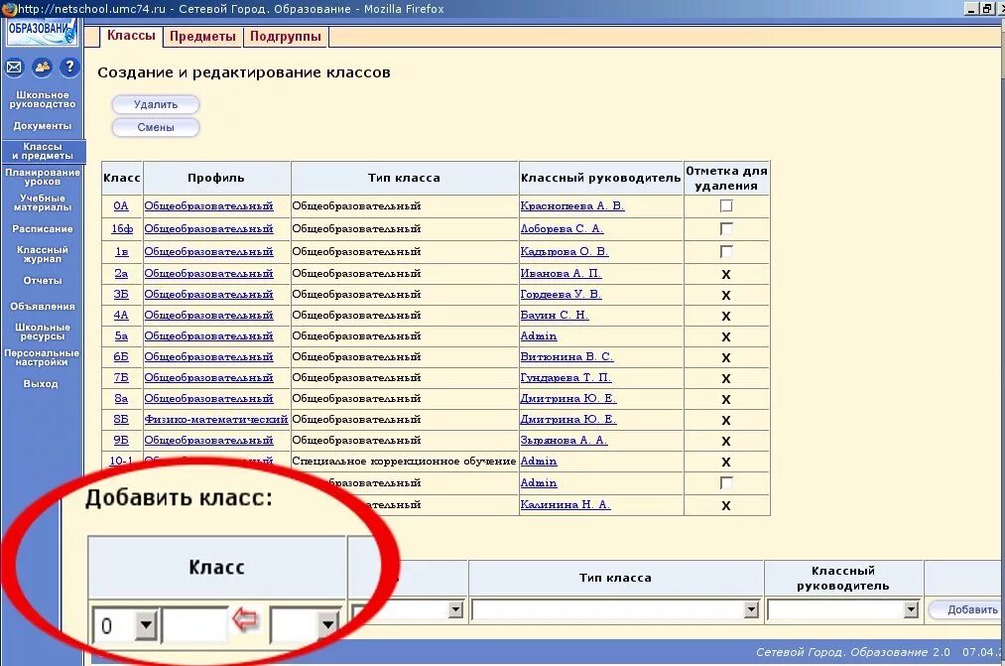Viewport: 1005px width, 666px height.
Task: Open teacher link Зырянова А. А.
Action: (x=565, y=441)
